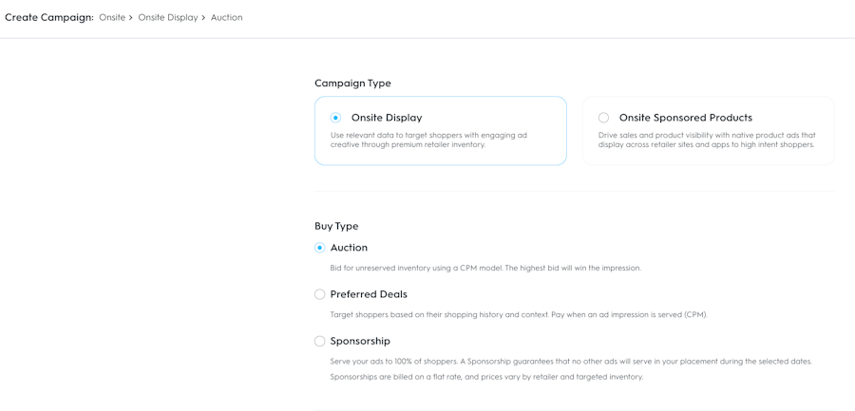Click the Auction breadcrumb item

226,17
